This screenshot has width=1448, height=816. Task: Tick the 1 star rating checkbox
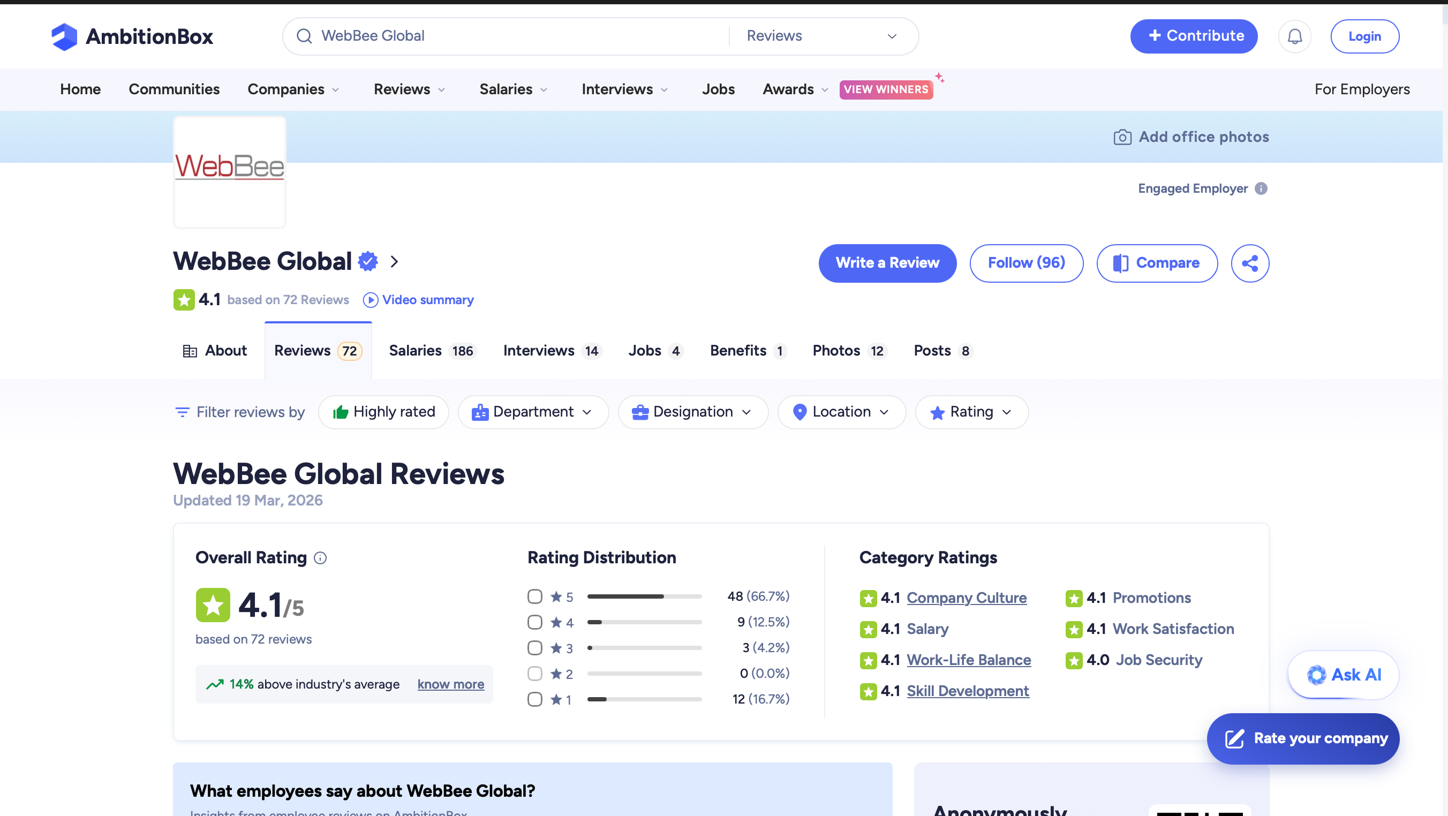pos(534,699)
